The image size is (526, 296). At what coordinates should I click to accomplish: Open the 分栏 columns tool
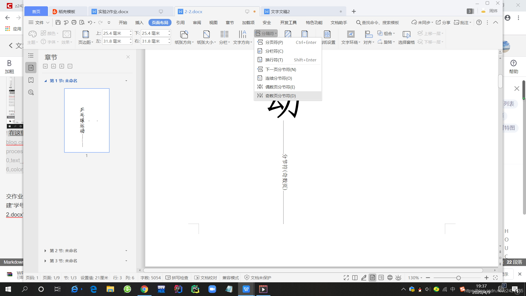pyautogui.click(x=224, y=37)
